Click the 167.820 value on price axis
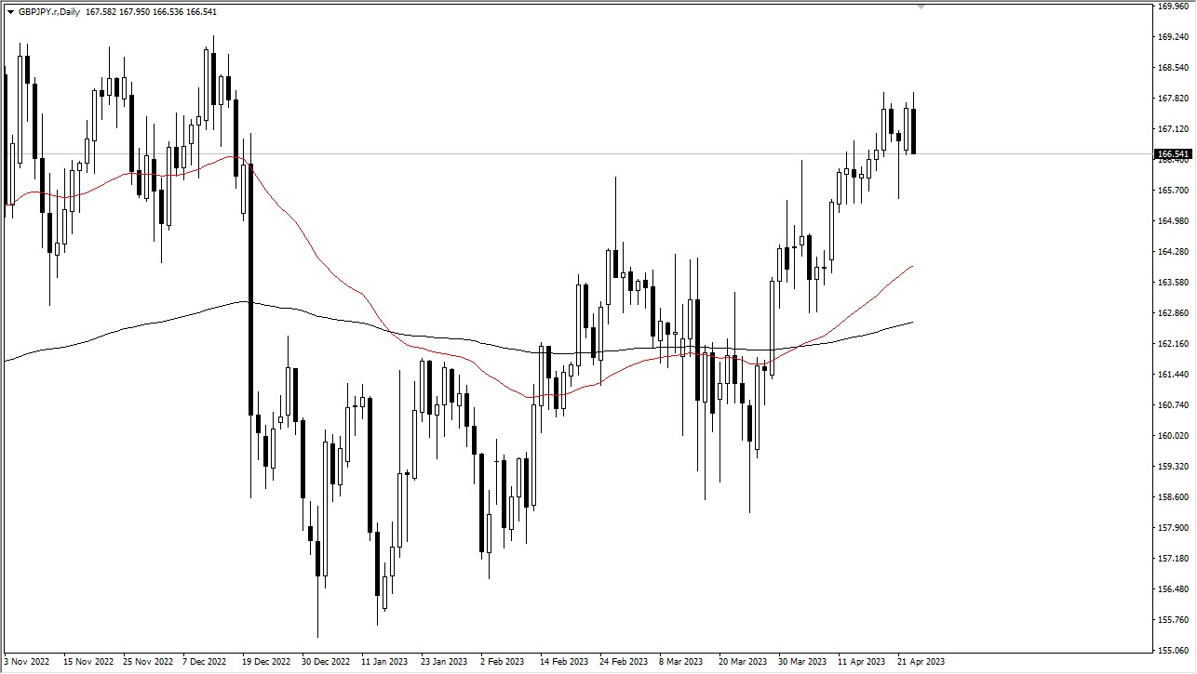 1171,97
